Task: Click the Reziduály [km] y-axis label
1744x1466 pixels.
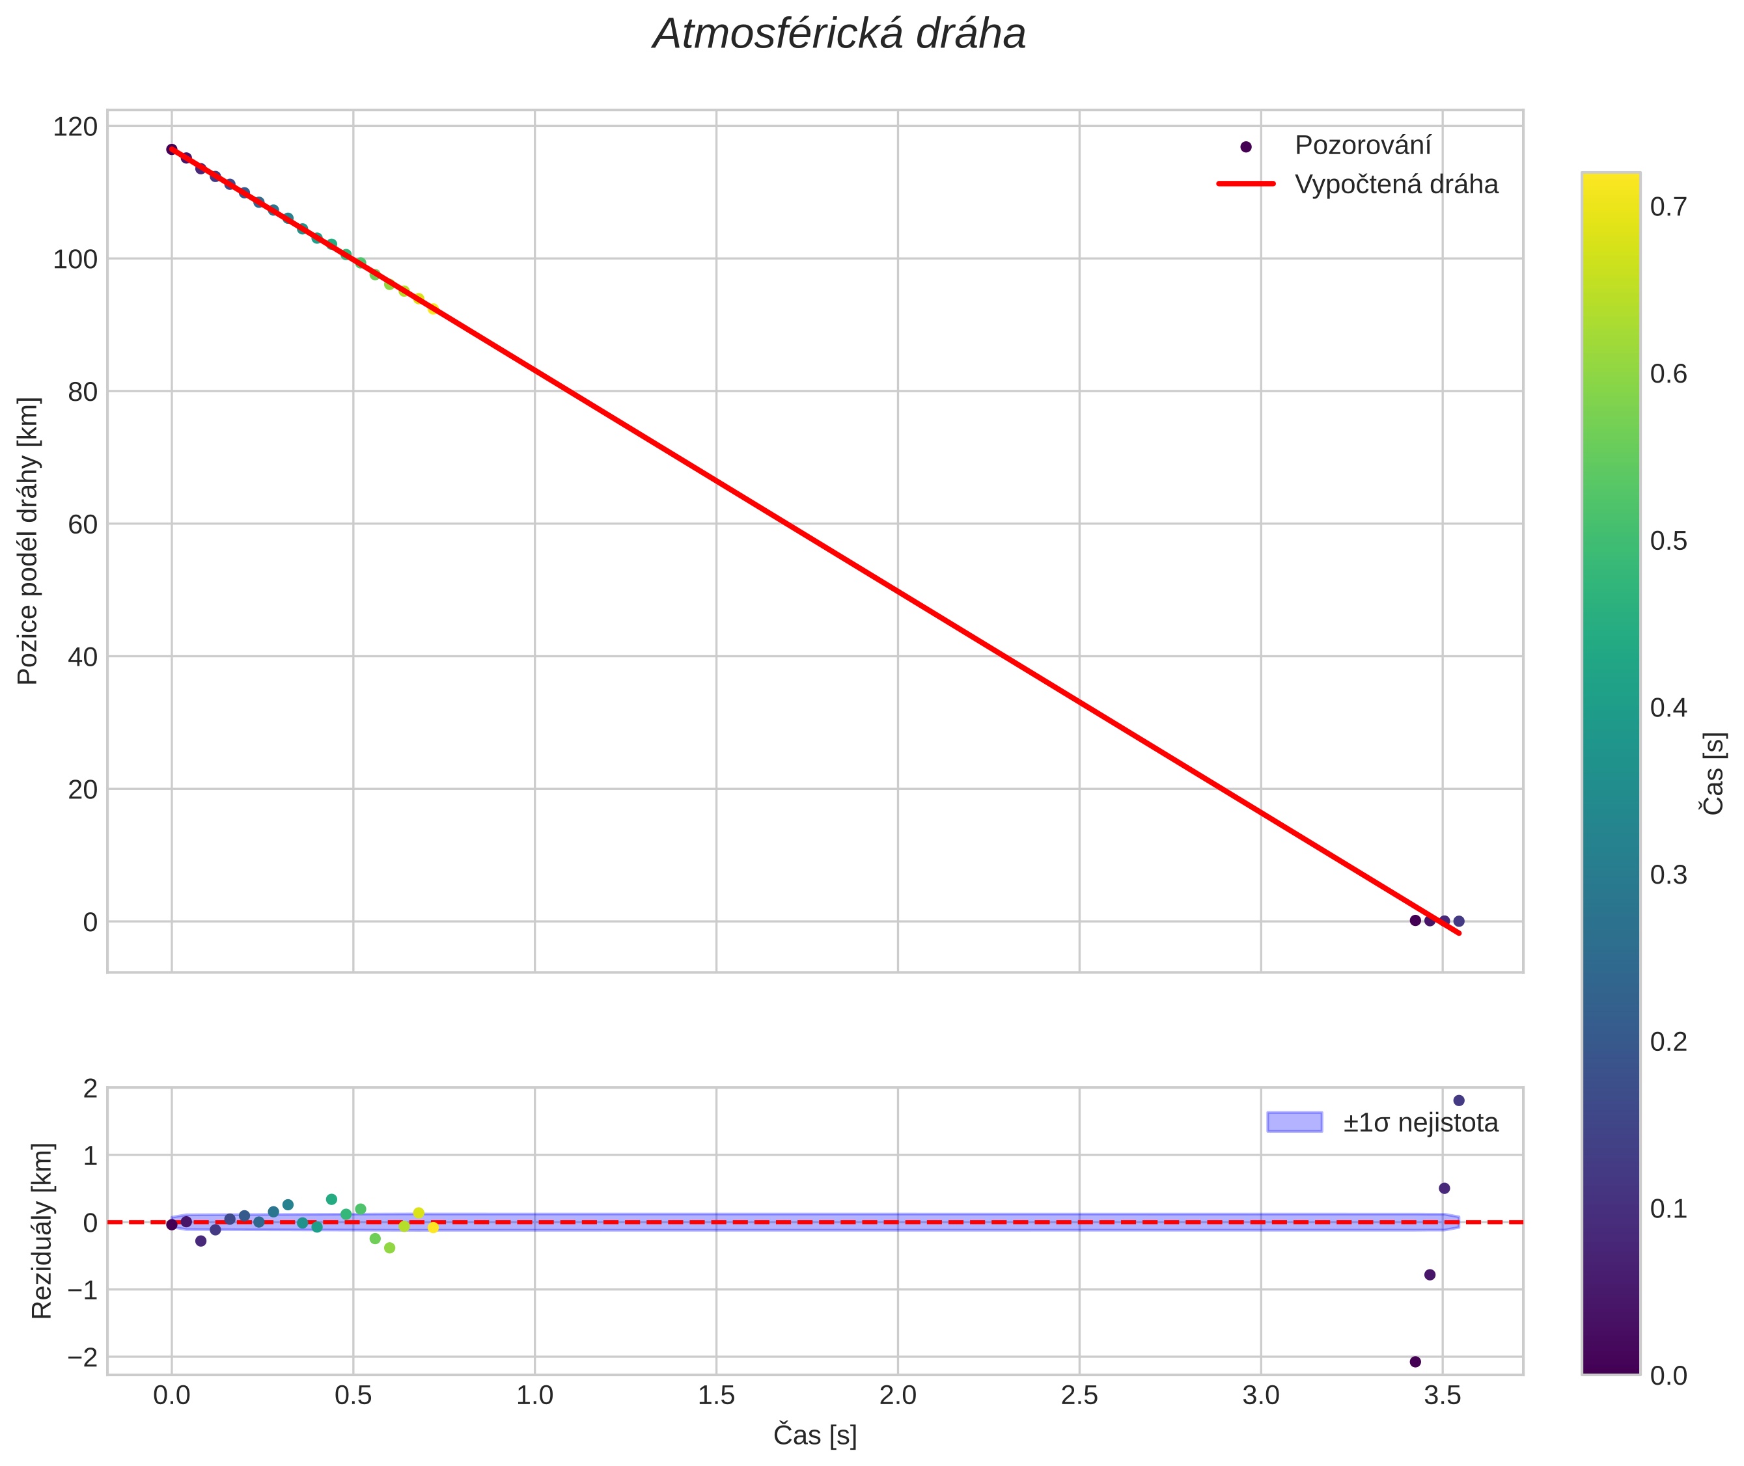Action: pyautogui.click(x=42, y=1231)
